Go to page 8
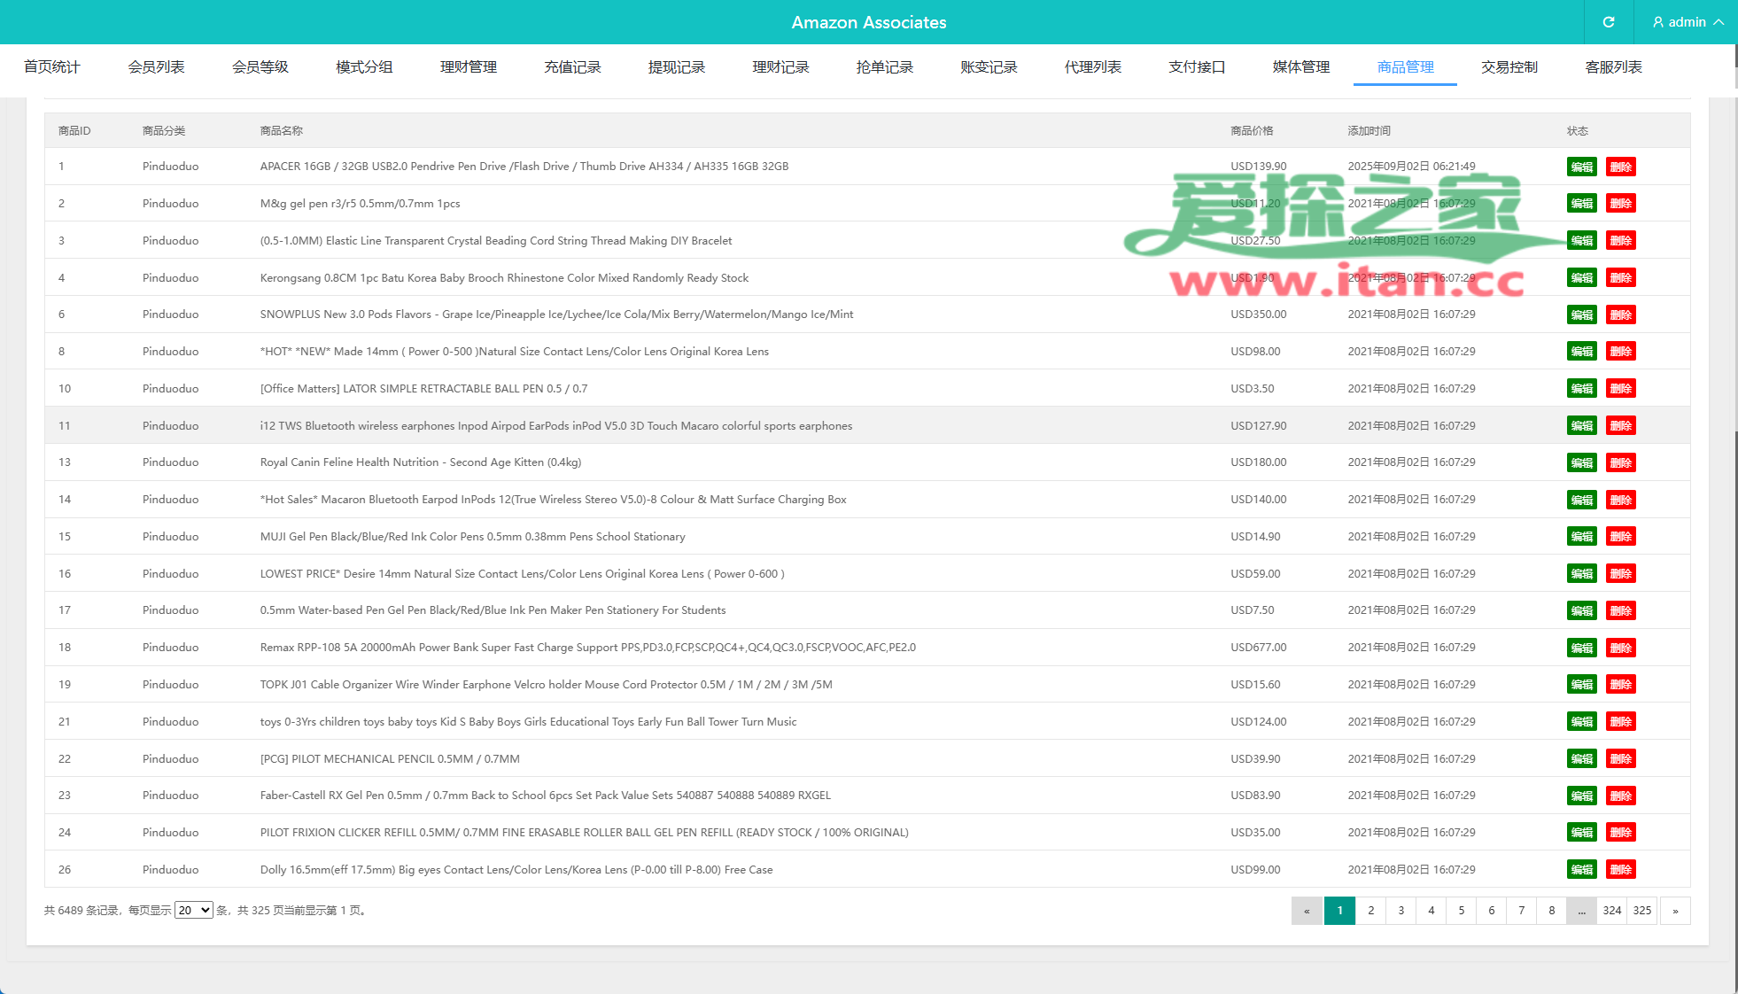 point(1551,911)
